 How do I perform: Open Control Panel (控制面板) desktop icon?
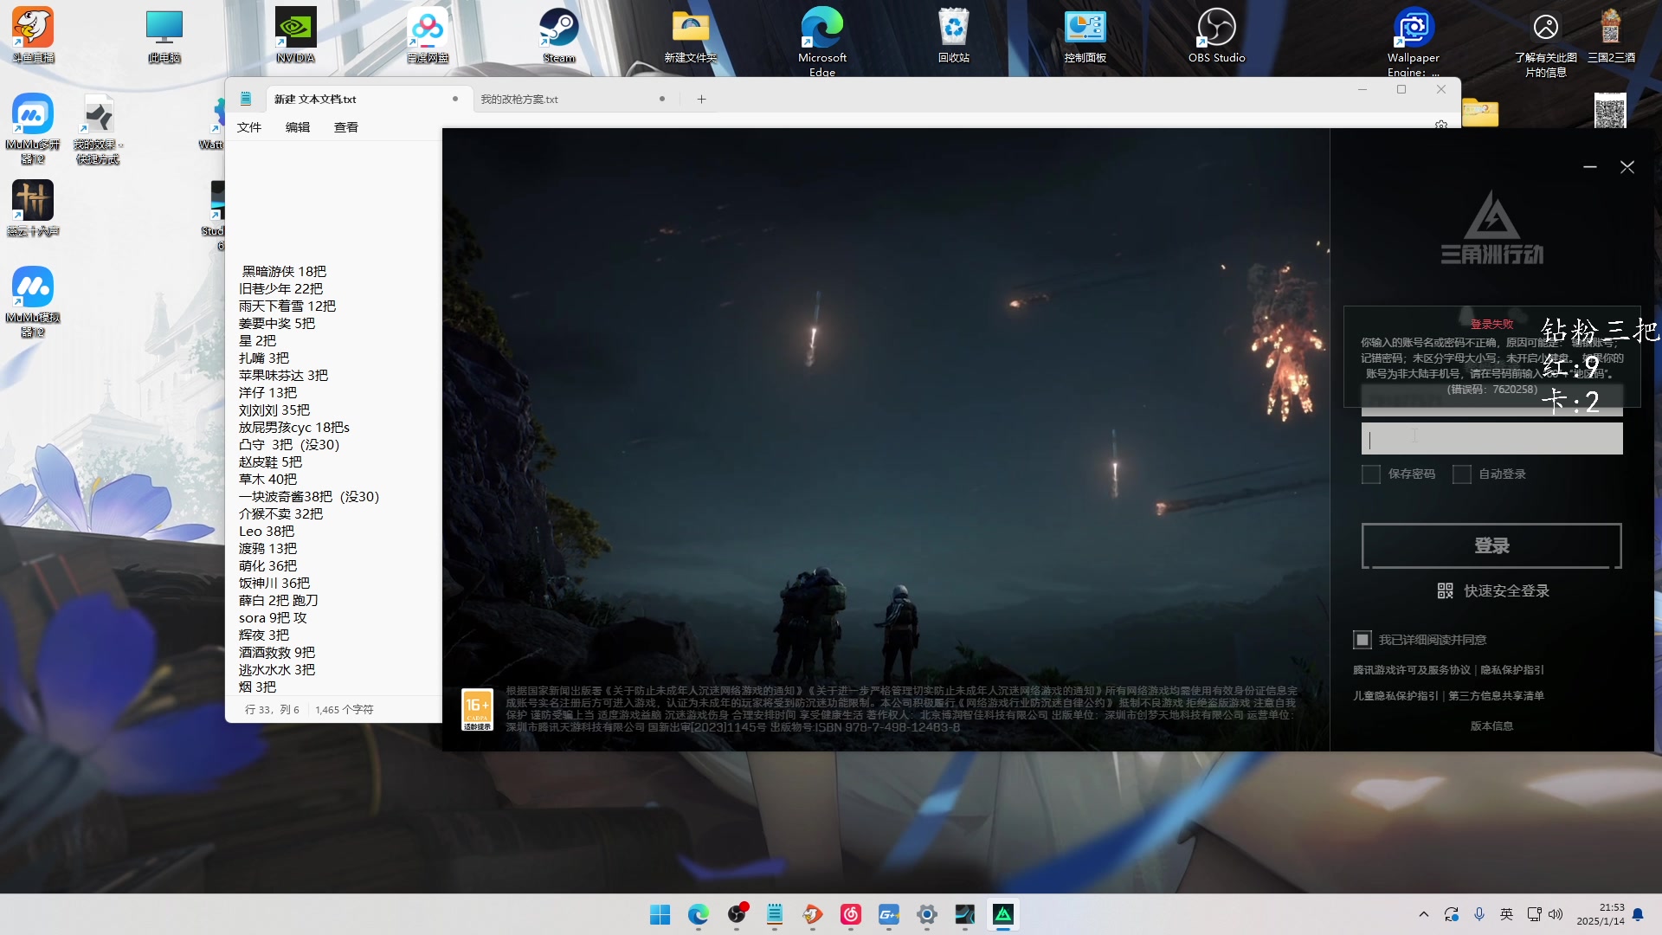click(x=1085, y=35)
